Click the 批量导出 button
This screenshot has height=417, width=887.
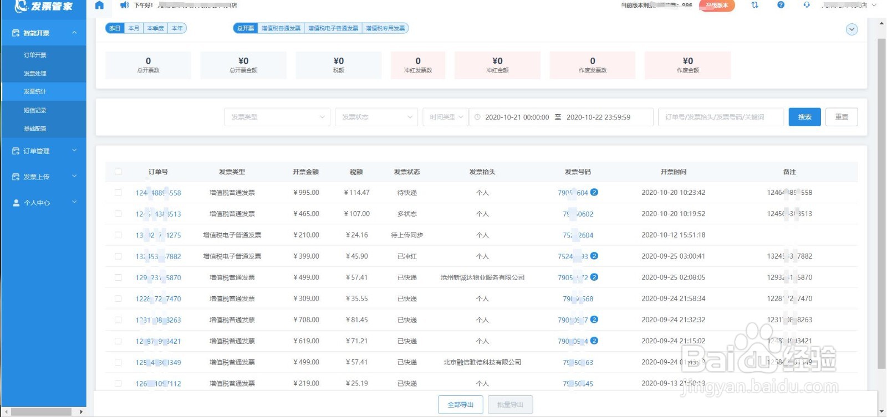point(511,405)
